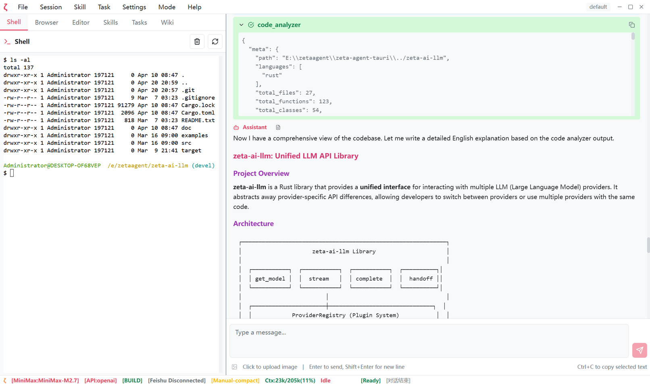Click the terminal prompt icon next to Shell
Viewport: 650px width, 385px height.
[x=7, y=41]
